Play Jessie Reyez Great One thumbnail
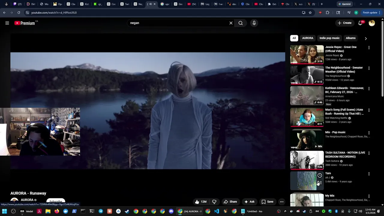This screenshot has height=216, width=384. [x=307, y=54]
